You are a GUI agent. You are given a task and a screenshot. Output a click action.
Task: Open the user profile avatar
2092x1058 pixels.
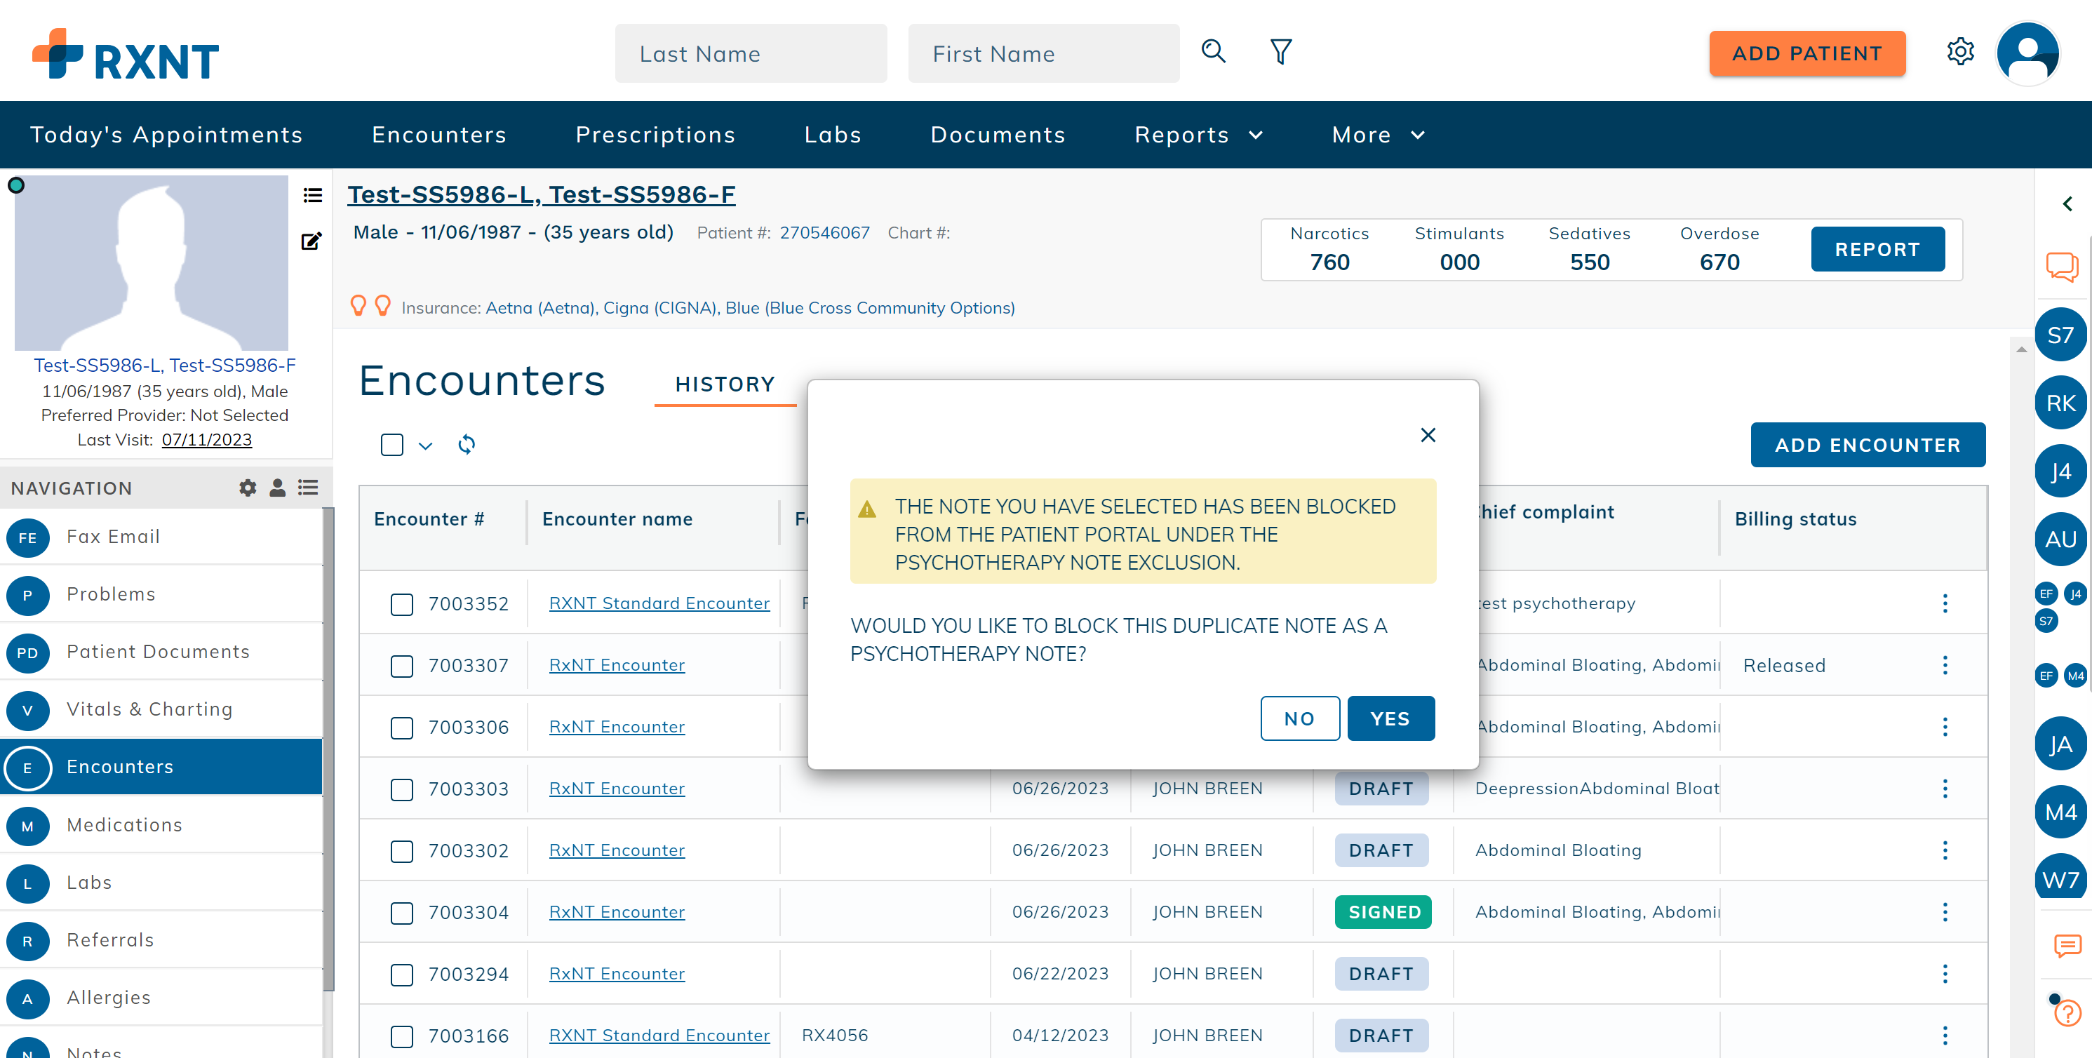pos(2028,53)
